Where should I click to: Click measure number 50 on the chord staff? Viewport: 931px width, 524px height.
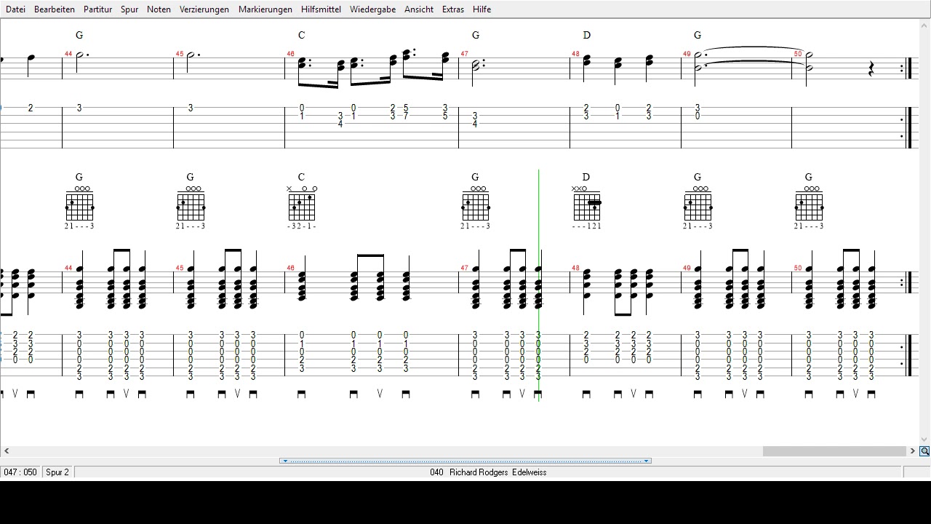[x=798, y=268]
